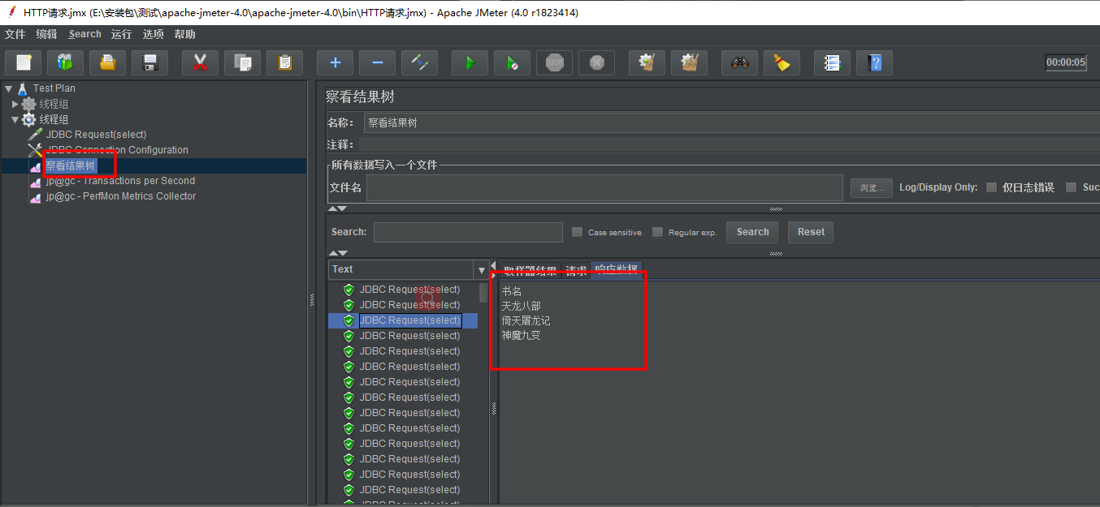Screen dimensions: 1100x507
Task: Click the 倚天屠龙记 response line
Action: coord(526,320)
